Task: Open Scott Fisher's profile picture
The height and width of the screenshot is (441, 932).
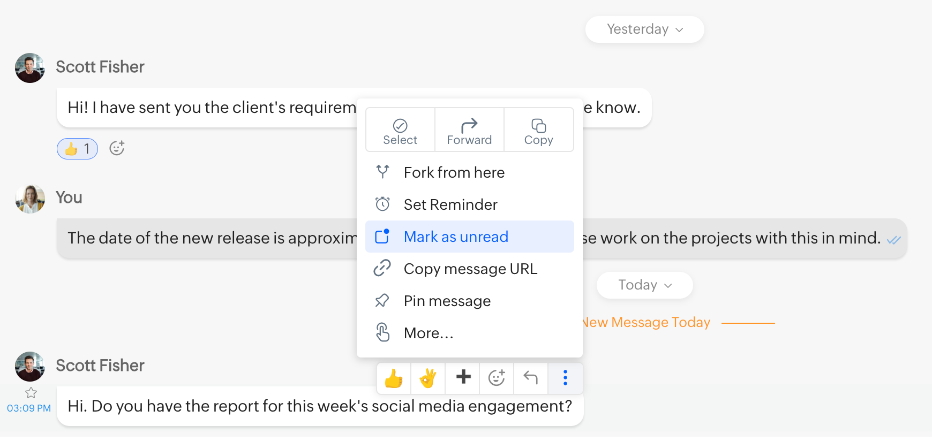Action: 30,68
